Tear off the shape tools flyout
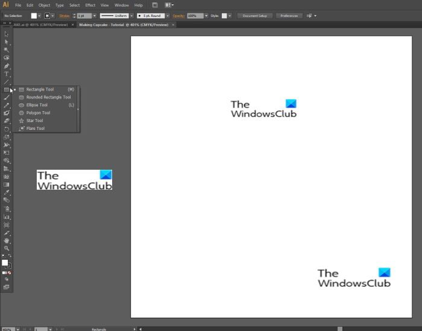422x331 pixels. point(78,109)
